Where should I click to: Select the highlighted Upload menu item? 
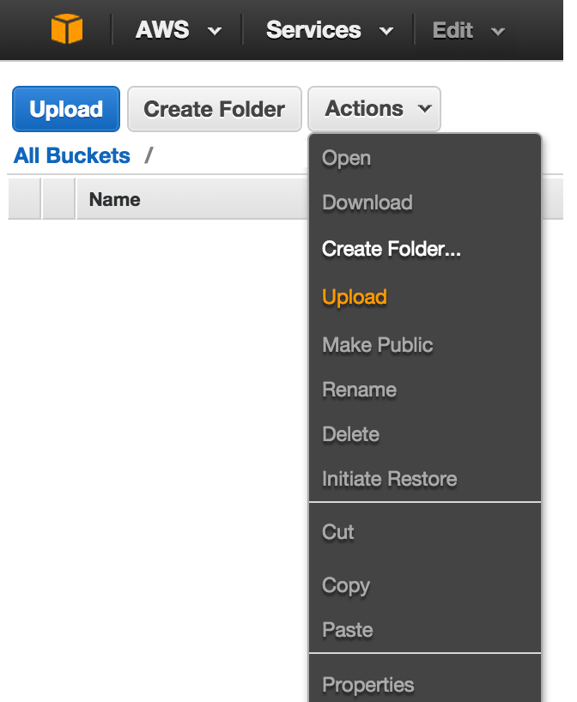click(x=354, y=297)
